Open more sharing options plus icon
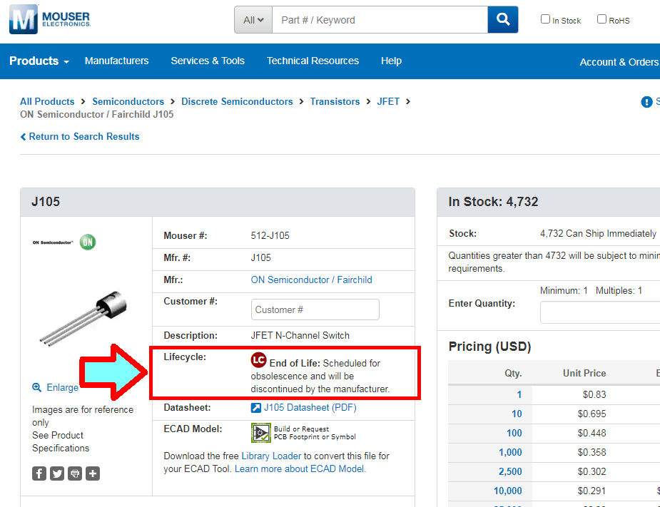 tap(93, 473)
